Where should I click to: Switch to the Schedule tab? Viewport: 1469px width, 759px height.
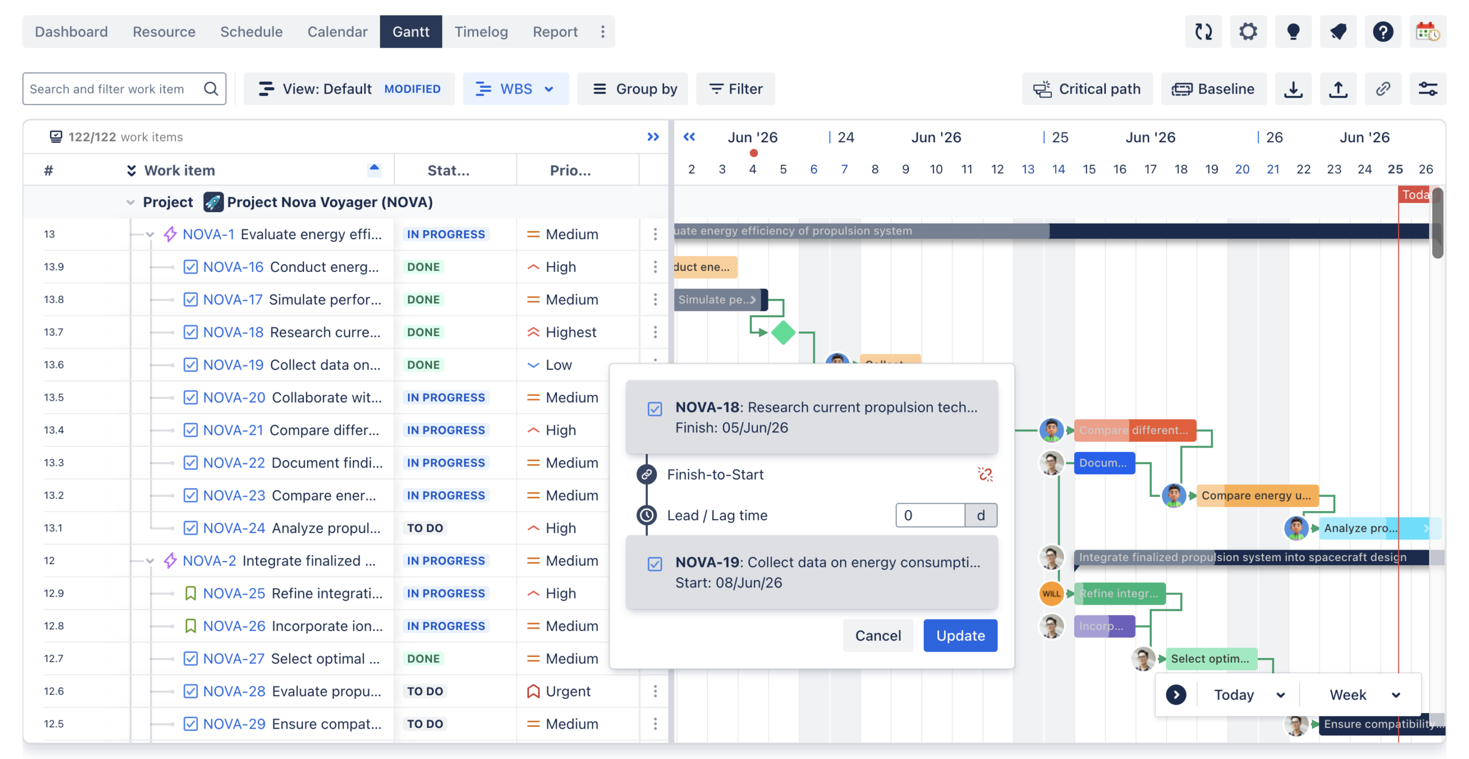click(x=251, y=32)
